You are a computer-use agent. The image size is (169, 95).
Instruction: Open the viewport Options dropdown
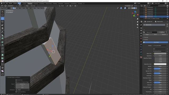(x=136, y=6)
